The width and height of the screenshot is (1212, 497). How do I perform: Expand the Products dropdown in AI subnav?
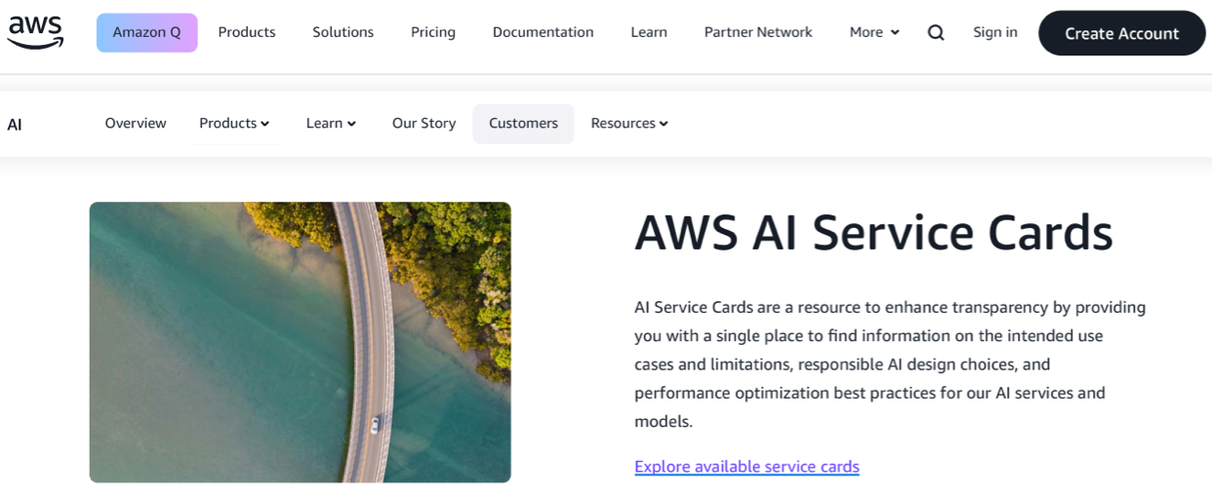[x=234, y=124]
